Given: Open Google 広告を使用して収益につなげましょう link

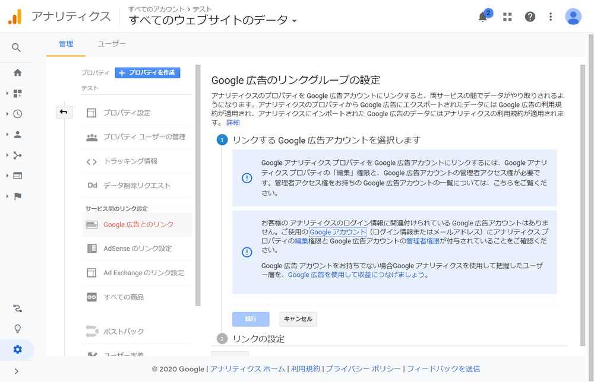Looking at the screenshot, I should click(x=356, y=275).
